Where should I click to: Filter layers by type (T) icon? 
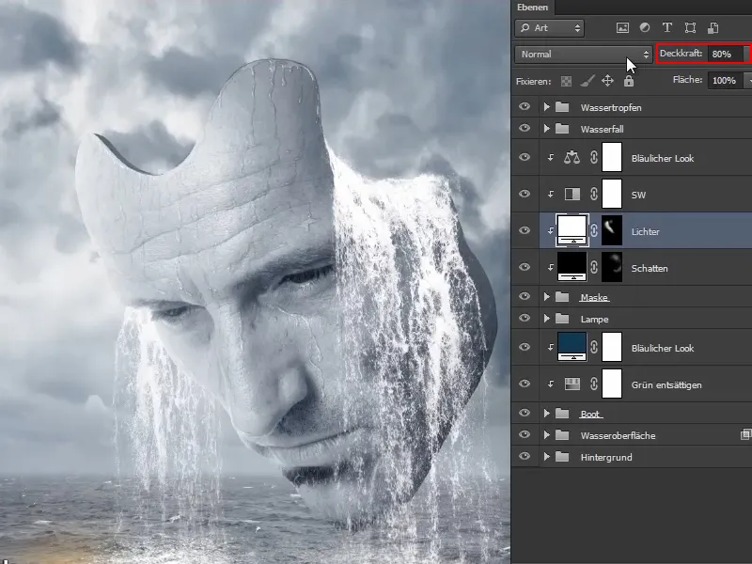point(666,28)
